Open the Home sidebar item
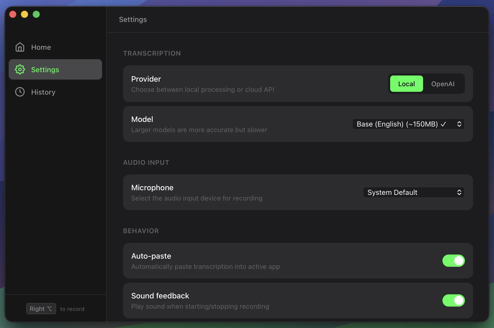The image size is (494, 328). point(55,47)
